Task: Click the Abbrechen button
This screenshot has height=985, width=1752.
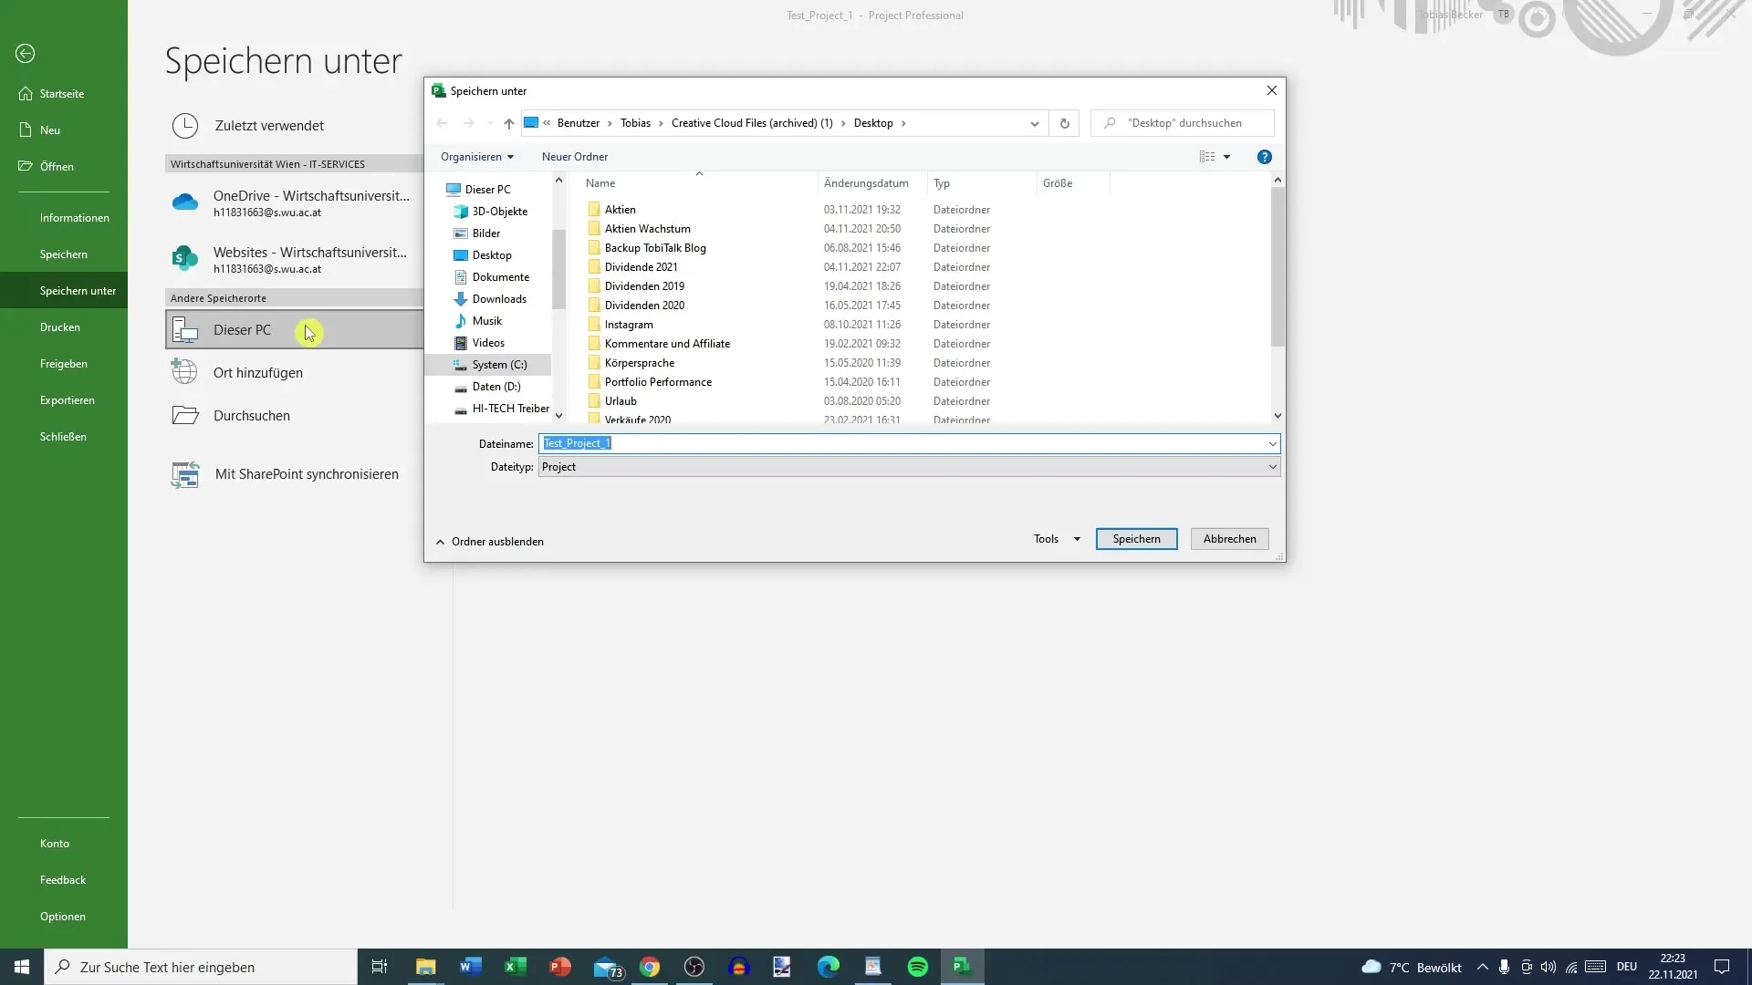Action: (x=1228, y=537)
